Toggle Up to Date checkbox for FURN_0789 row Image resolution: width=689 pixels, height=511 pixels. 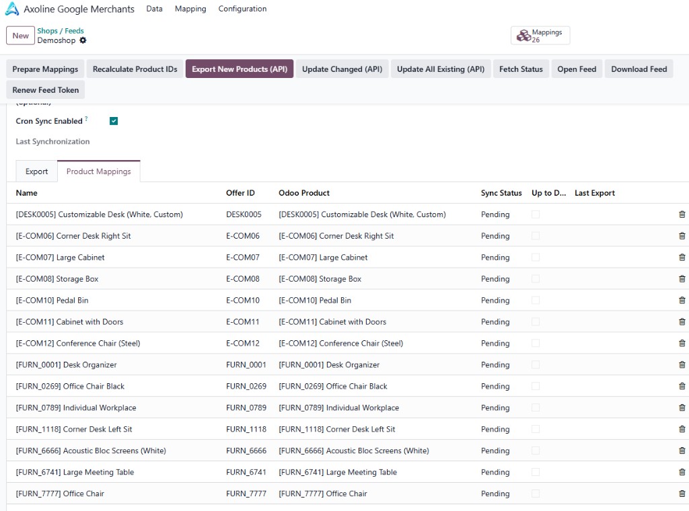(x=535, y=408)
